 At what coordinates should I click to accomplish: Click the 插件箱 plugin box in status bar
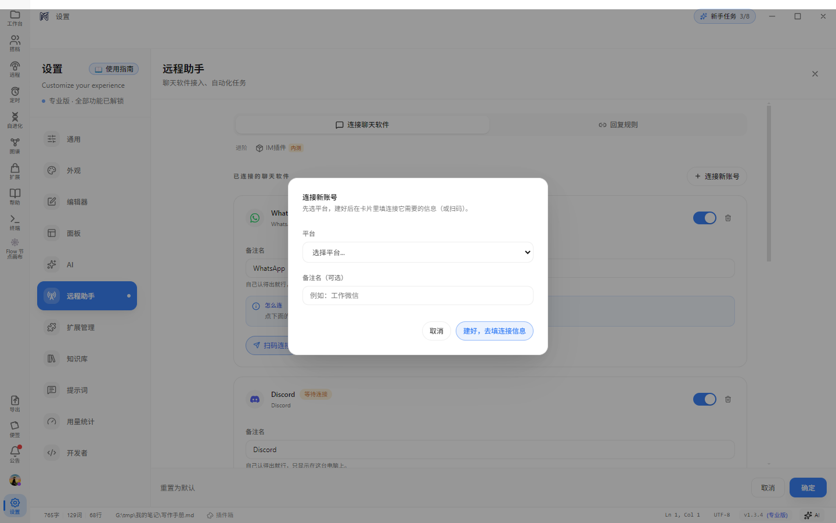pyautogui.click(x=220, y=515)
